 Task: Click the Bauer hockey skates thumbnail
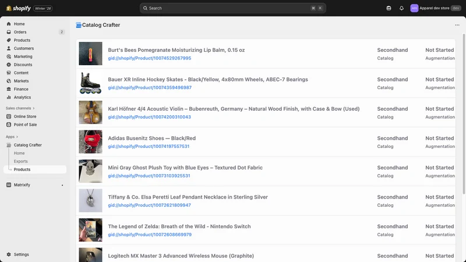click(90, 83)
